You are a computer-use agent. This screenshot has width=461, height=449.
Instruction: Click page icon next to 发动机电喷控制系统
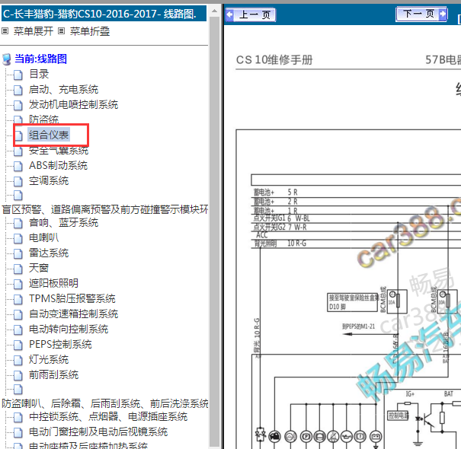coord(18,105)
